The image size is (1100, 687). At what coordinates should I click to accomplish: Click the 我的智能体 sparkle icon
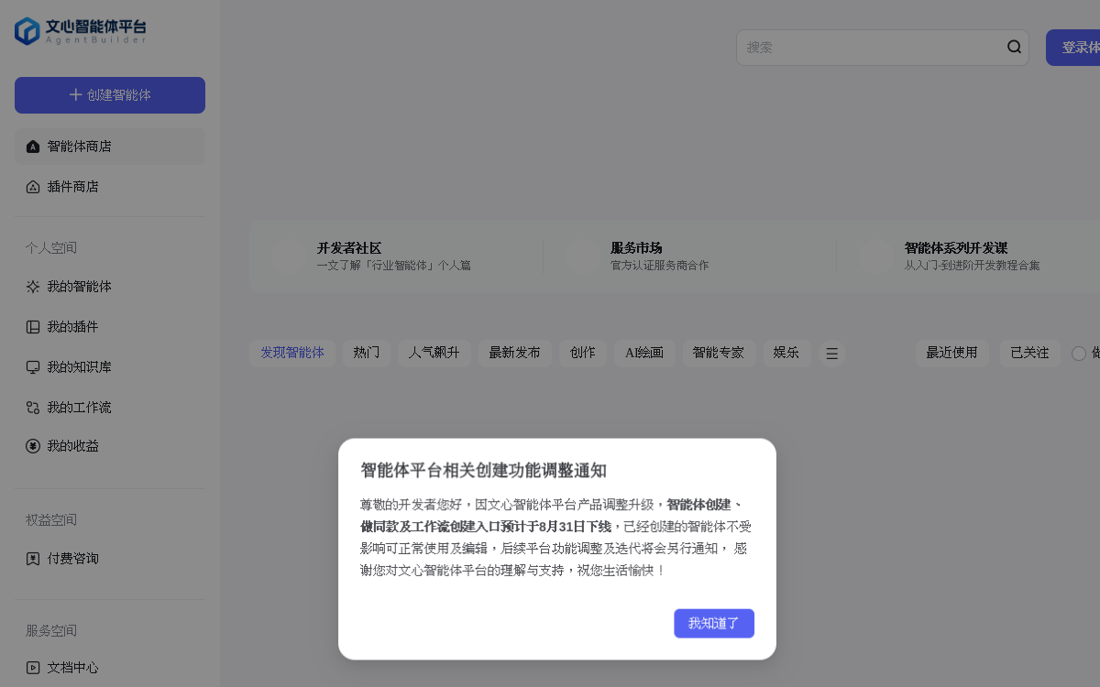[33, 287]
